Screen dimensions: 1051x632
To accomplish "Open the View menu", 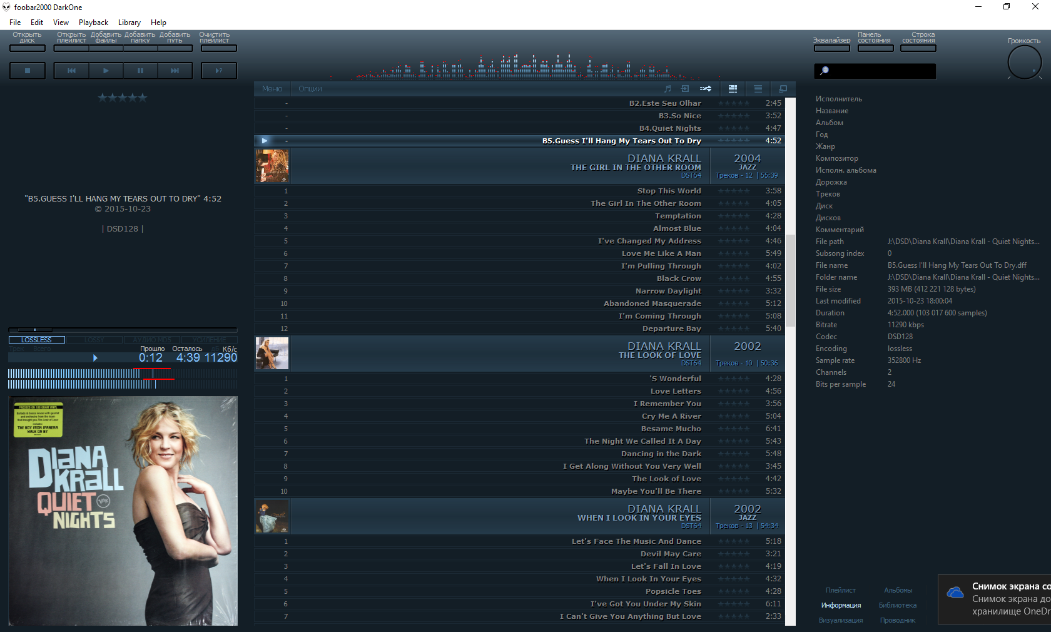I will coord(61,23).
